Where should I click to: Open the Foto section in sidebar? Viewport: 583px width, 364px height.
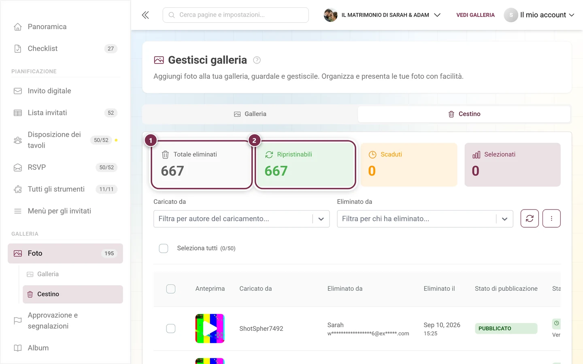pyautogui.click(x=65, y=253)
